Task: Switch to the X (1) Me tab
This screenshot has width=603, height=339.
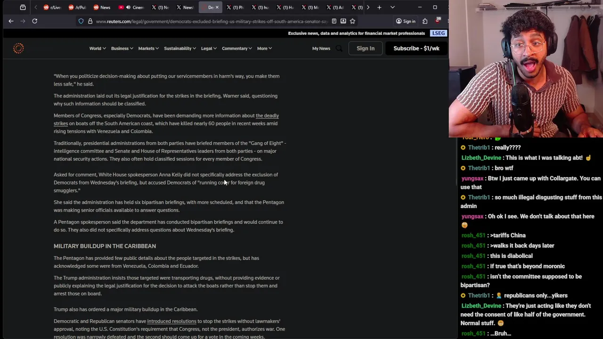Action: coord(310,8)
